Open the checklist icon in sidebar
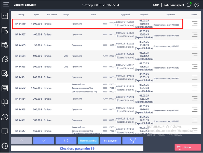 tap(5, 16)
